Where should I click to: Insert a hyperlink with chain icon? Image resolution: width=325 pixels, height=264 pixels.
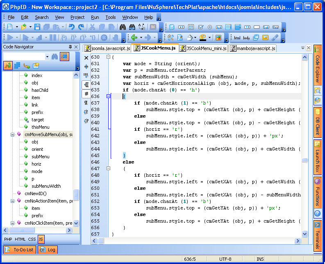(x=275, y=38)
